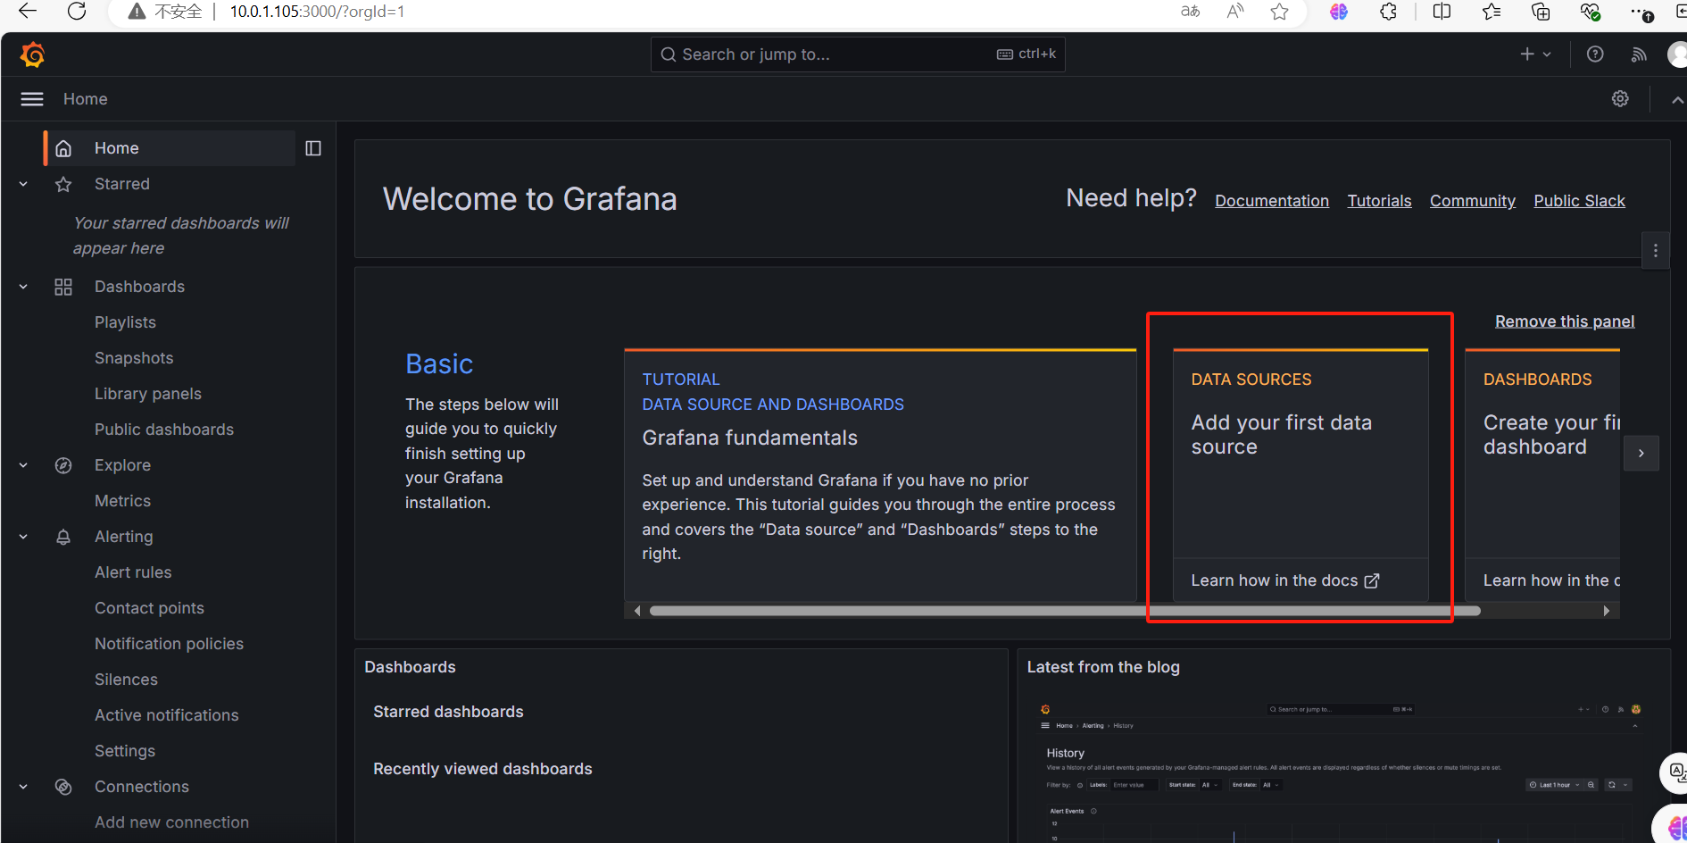Open Alert rules in sidebar

(133, 572)
